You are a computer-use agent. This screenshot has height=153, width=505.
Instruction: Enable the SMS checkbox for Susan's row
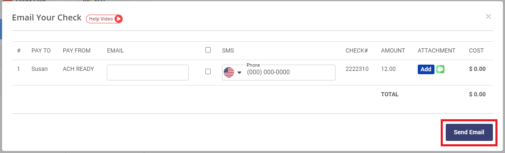pos(208,71)
